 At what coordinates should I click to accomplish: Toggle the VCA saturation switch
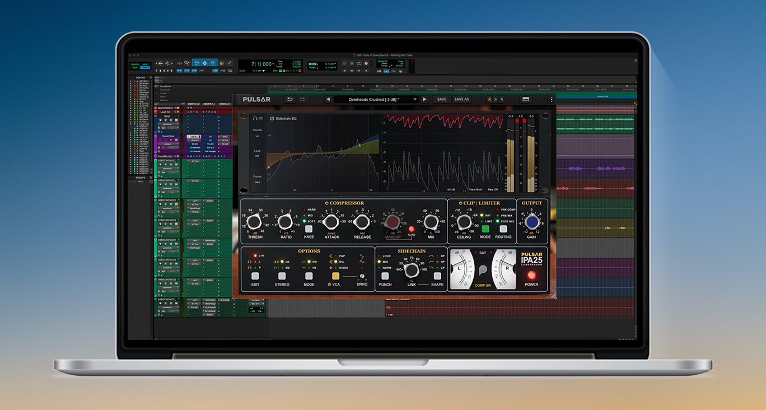336,276
